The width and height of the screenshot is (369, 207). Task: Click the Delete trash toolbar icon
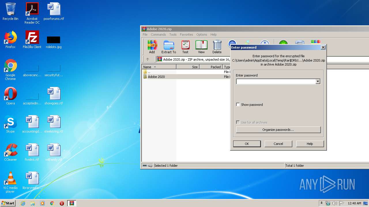[x=217, y=47]
